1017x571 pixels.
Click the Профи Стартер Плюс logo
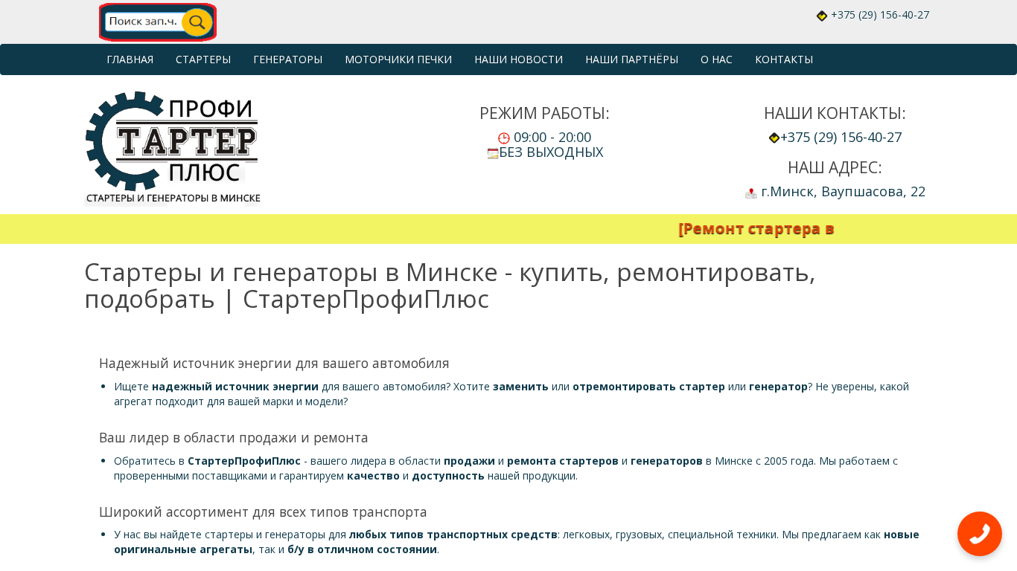click(x=173, y=147)
